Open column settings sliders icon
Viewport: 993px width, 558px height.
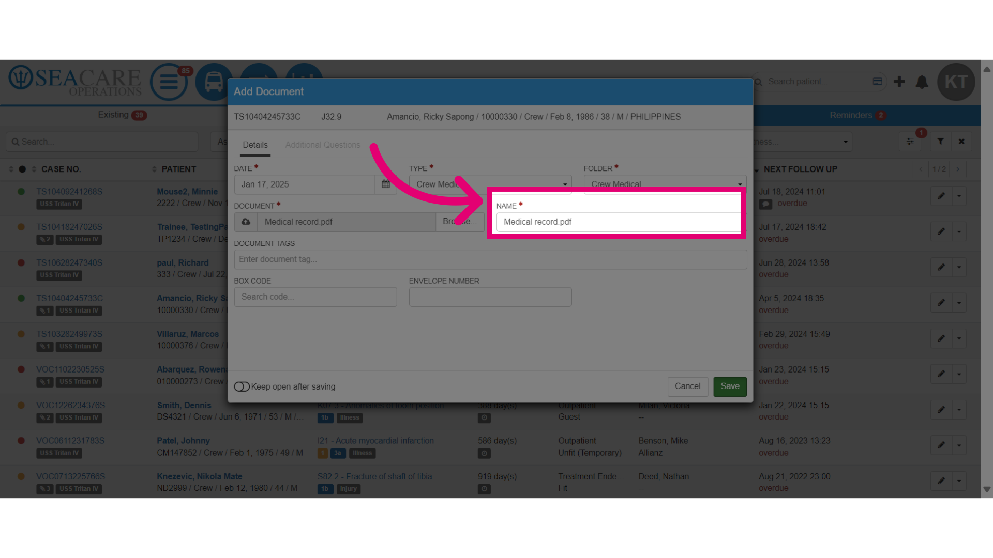point(910,142)
